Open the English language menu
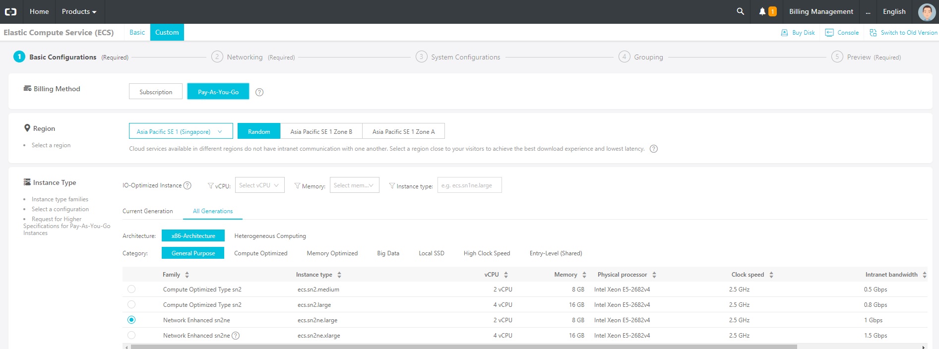939x349 pixels. pyautogui.click(x=894, y=11)
